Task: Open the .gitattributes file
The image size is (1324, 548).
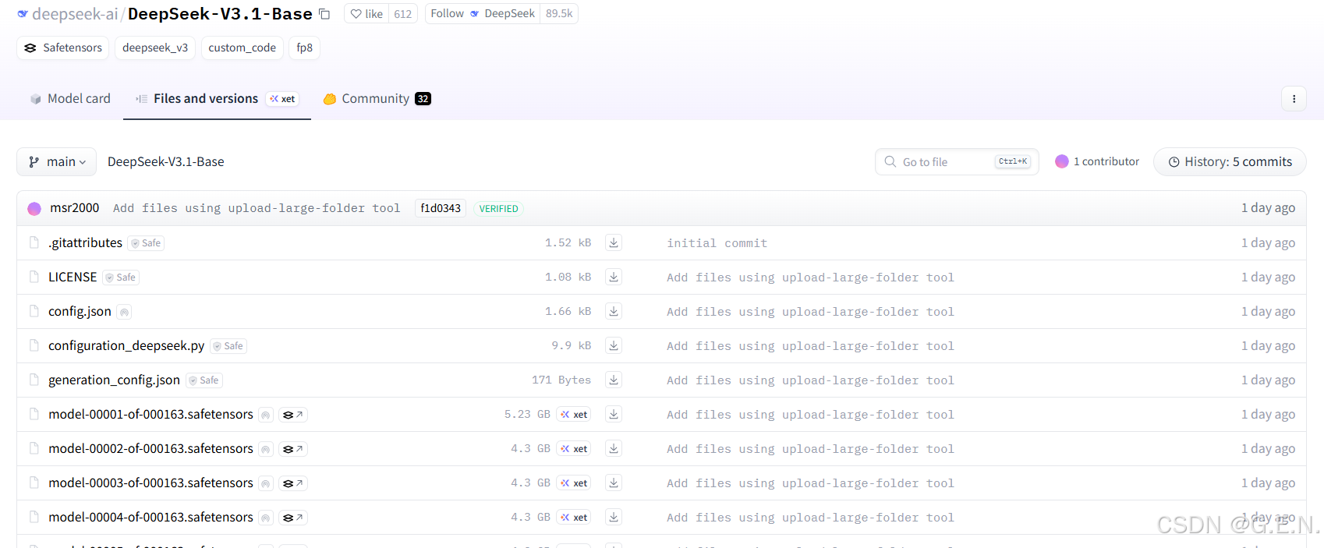Action: point(85,243)
